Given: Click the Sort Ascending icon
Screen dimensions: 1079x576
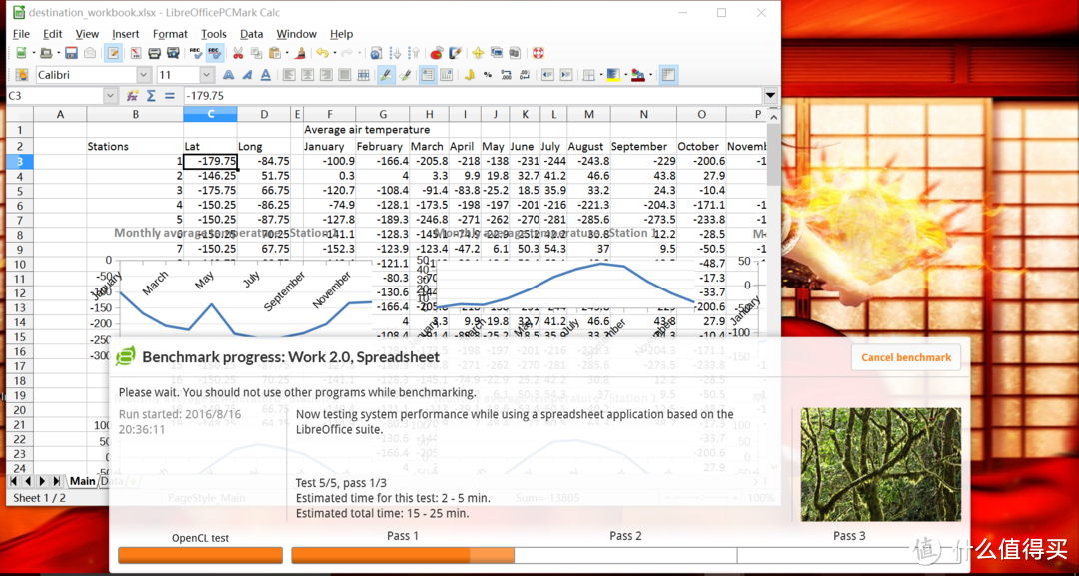Looking at the screenshot, I should [x=396, y=53].
